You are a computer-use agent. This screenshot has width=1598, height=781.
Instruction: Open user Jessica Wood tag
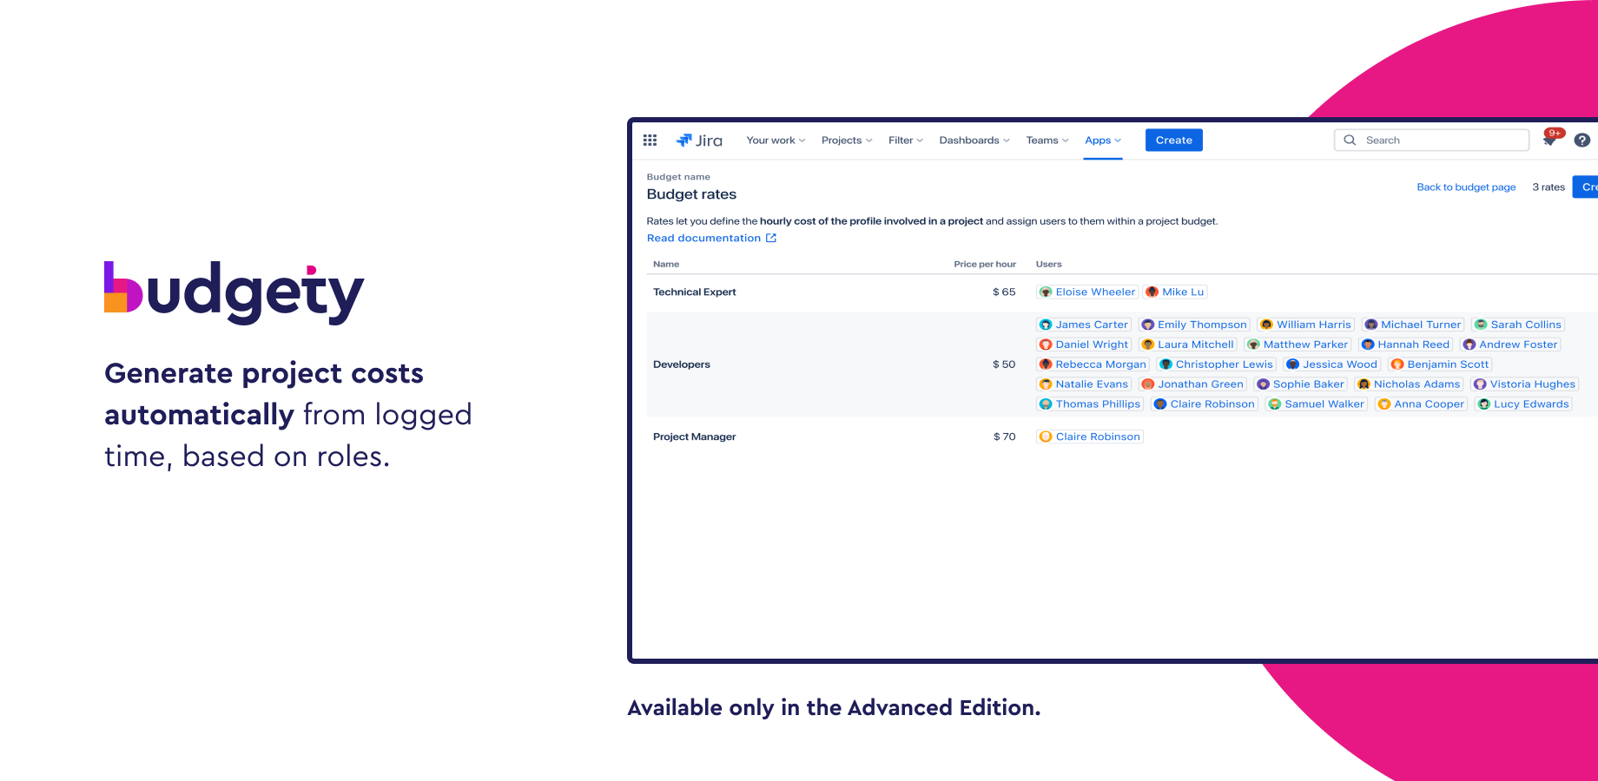1331,364
